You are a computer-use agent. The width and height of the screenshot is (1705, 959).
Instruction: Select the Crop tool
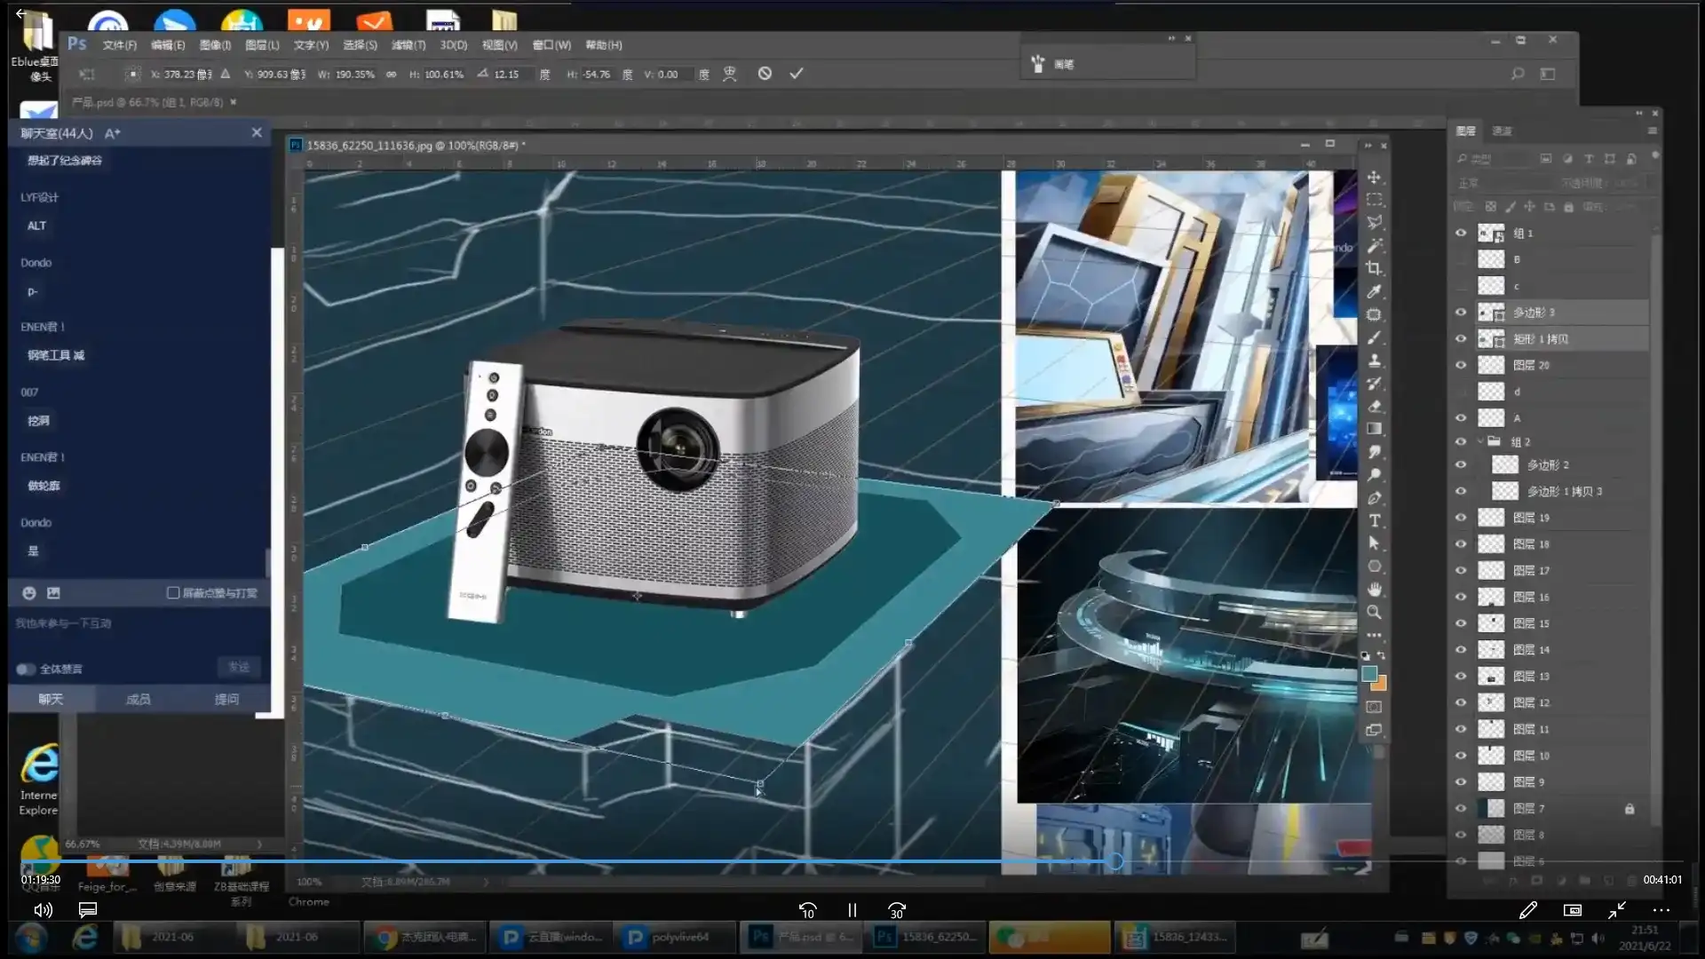click(1374, 268)
